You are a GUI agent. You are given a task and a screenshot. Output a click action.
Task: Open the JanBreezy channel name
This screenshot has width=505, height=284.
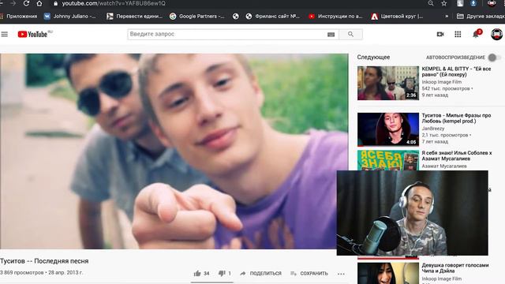[x=433, y=129]
